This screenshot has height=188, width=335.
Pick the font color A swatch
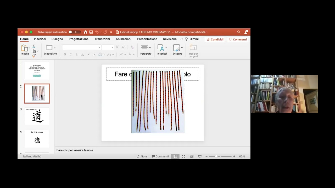pyautogui.click(x=130, y=54)
